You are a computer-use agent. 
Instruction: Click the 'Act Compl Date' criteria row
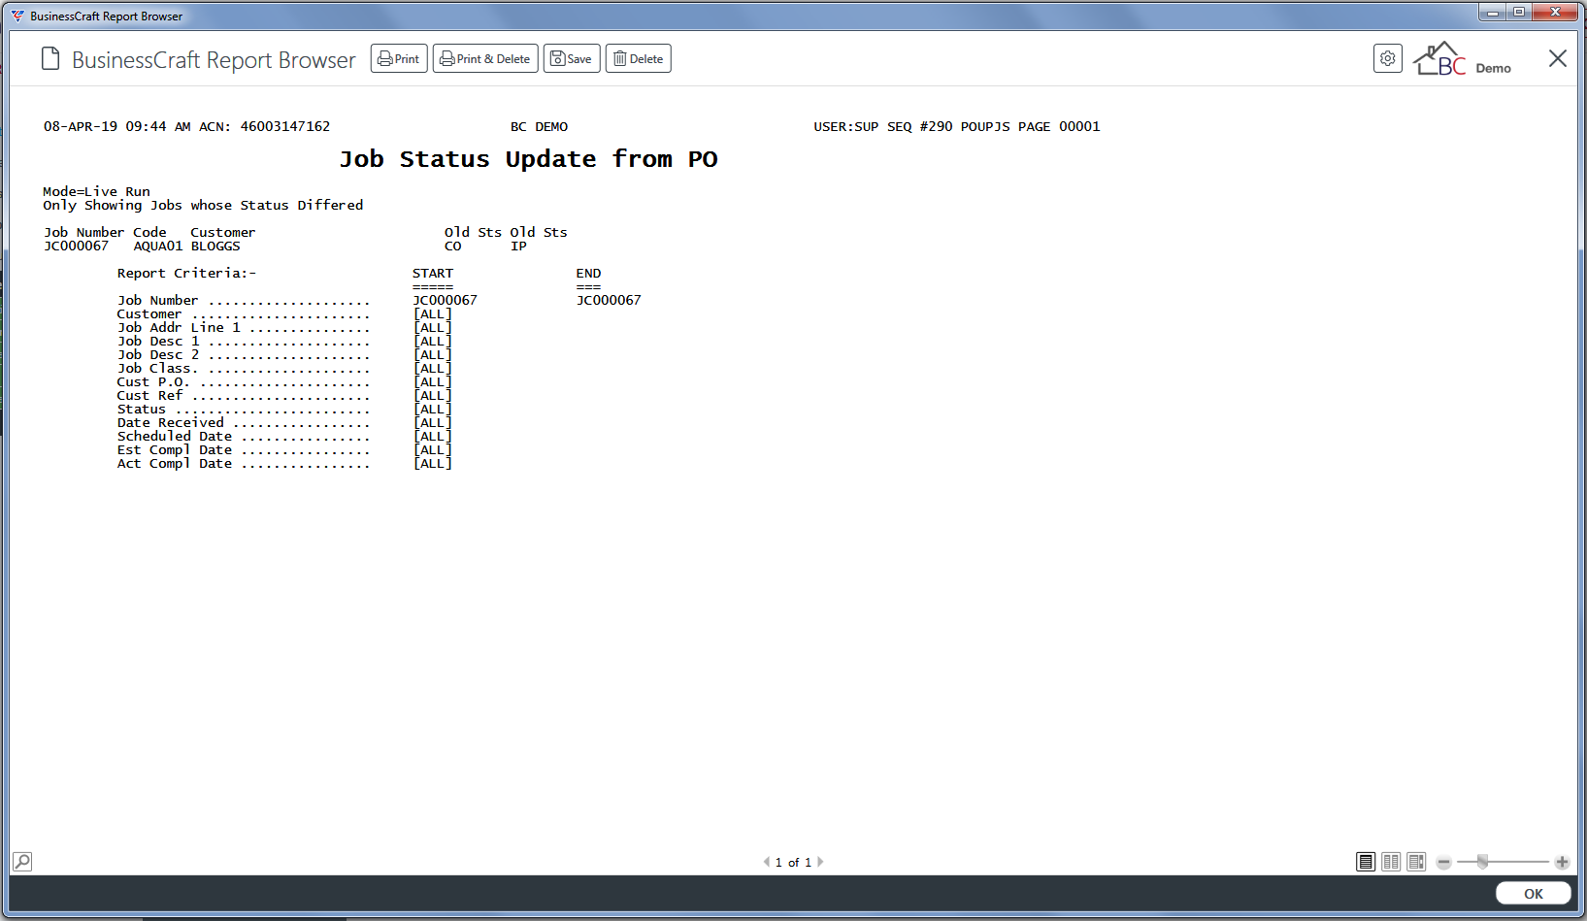click(x=284, y=464)
